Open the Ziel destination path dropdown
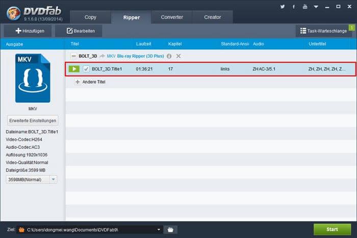The image size is (357, 238). click(159, 229)
